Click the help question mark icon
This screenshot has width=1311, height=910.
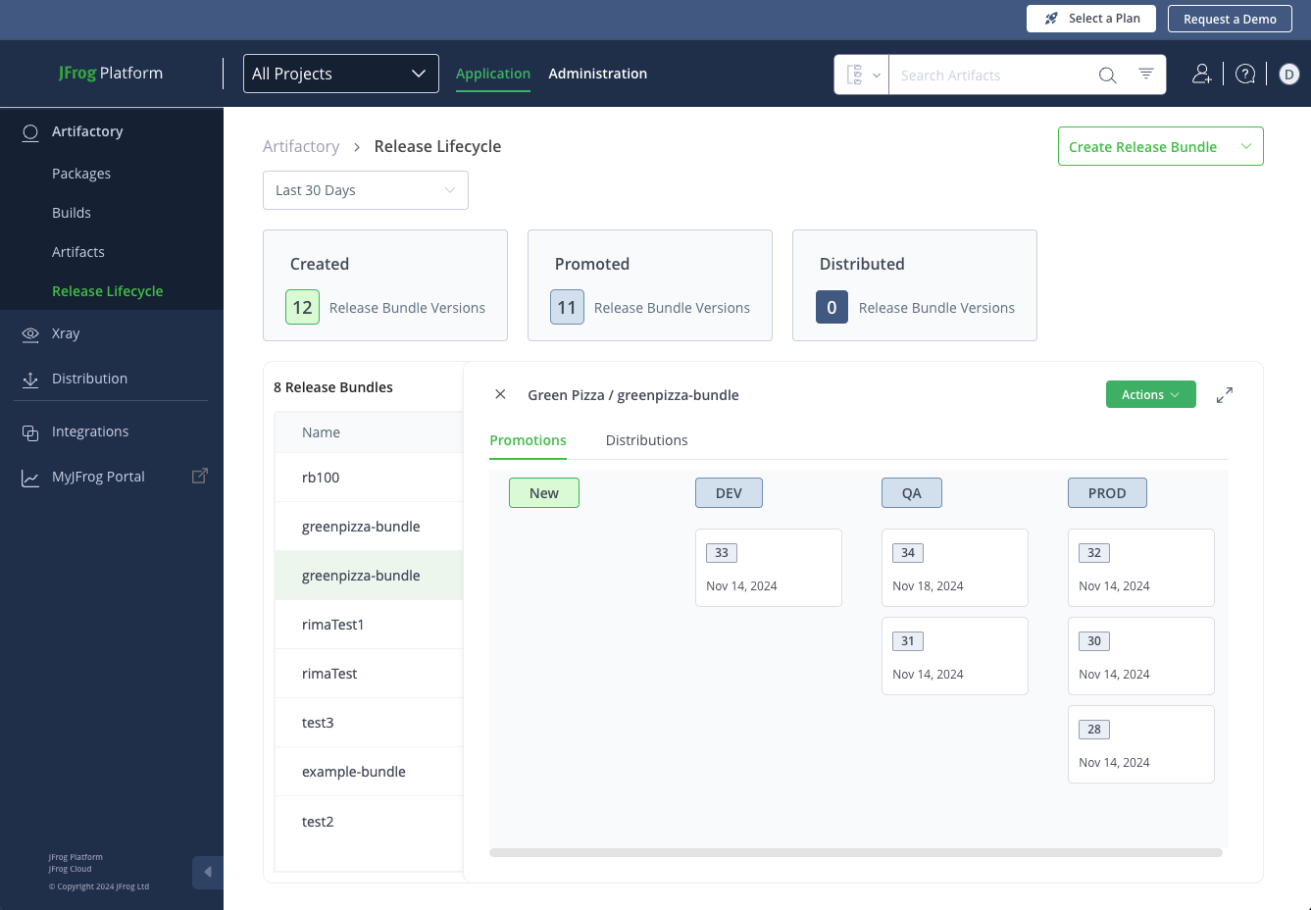click(x=1244, y=74)
